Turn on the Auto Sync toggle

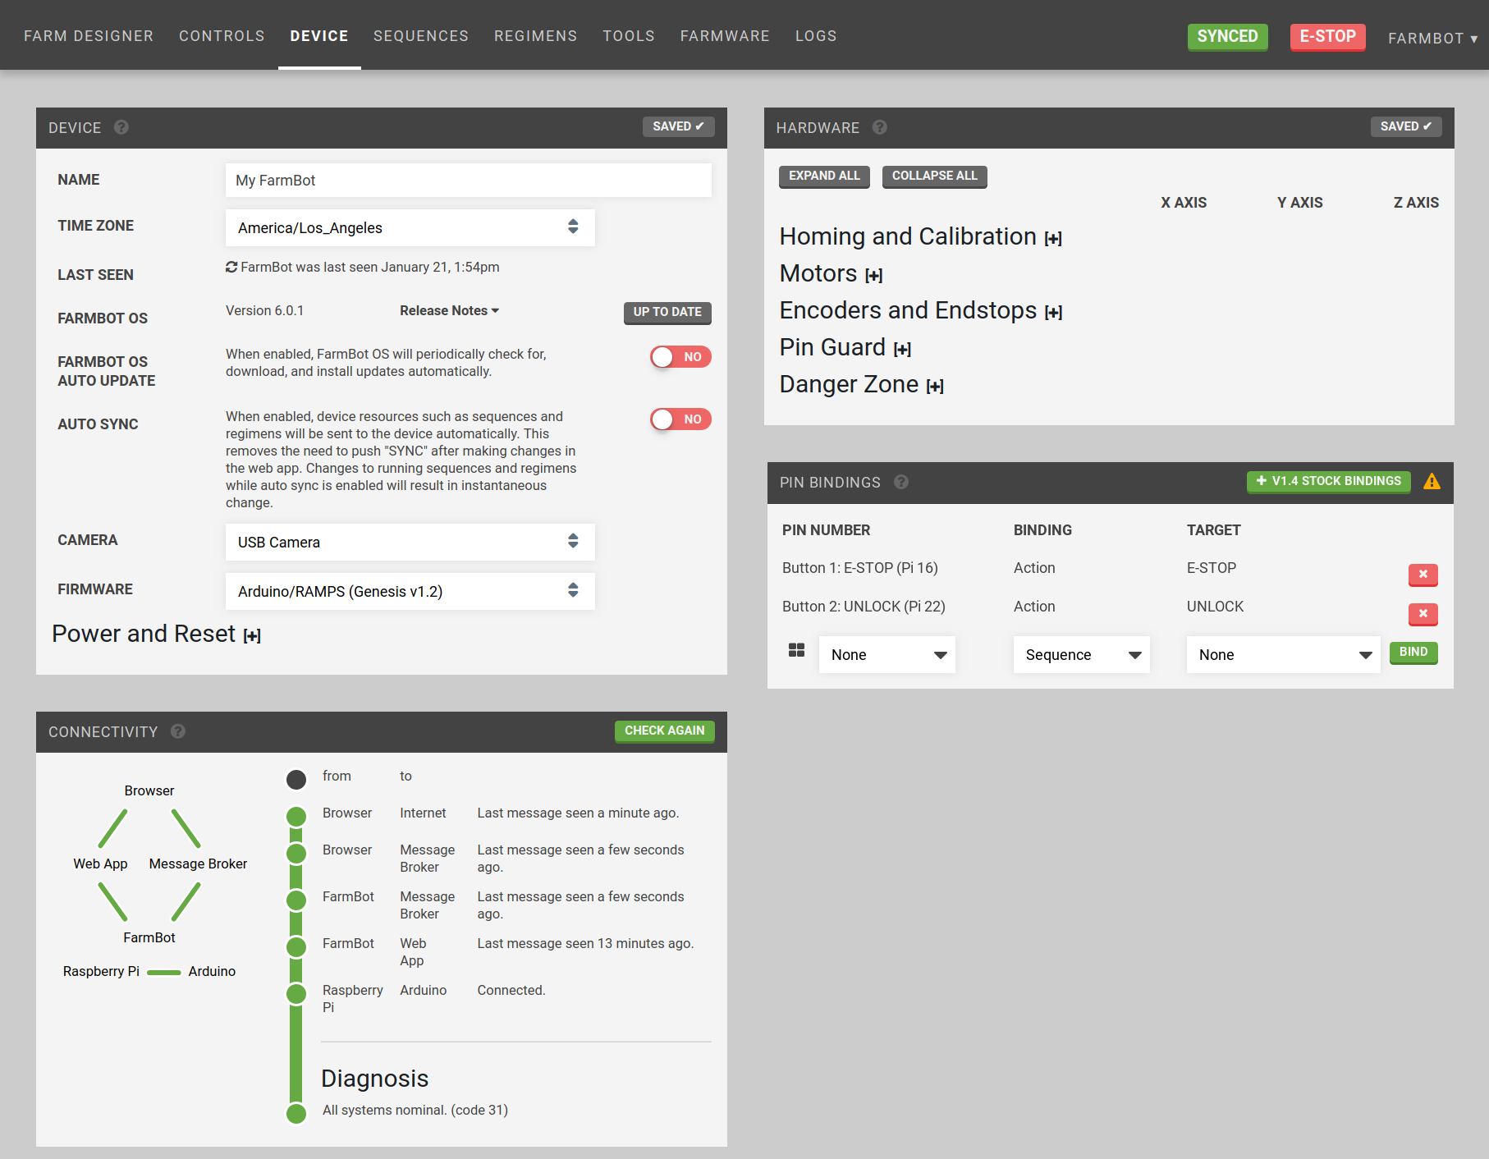point(680,419)
